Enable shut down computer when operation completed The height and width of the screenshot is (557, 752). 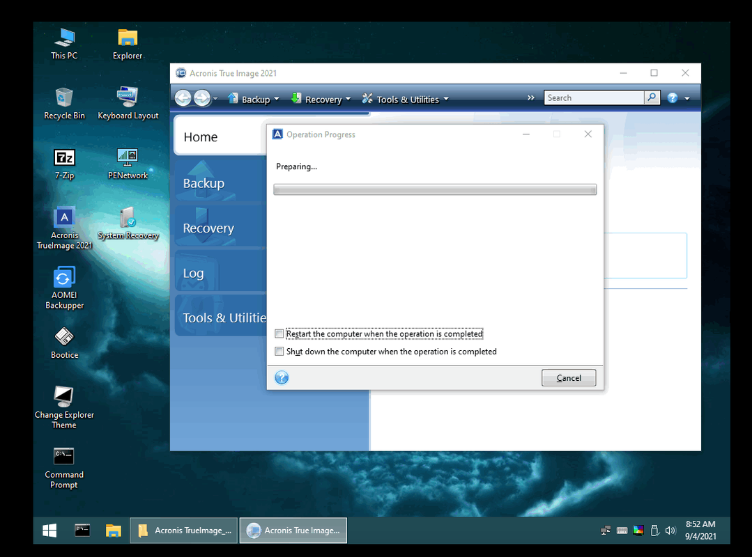pos(279,352)
